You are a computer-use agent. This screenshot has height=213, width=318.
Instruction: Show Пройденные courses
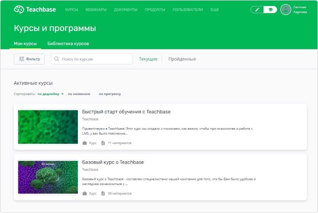pyautogui.click(x=182, y=59)
